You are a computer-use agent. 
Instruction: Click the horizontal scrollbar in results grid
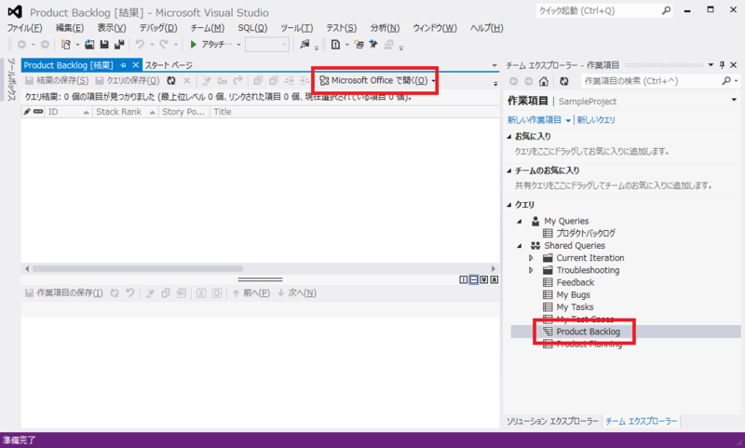[x=138, y=269]
